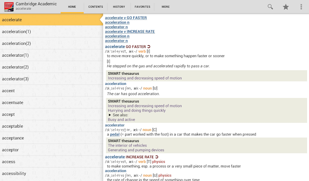
Task: Follow 'accelerate v INCREASE RATE' link
Action: 130,32
